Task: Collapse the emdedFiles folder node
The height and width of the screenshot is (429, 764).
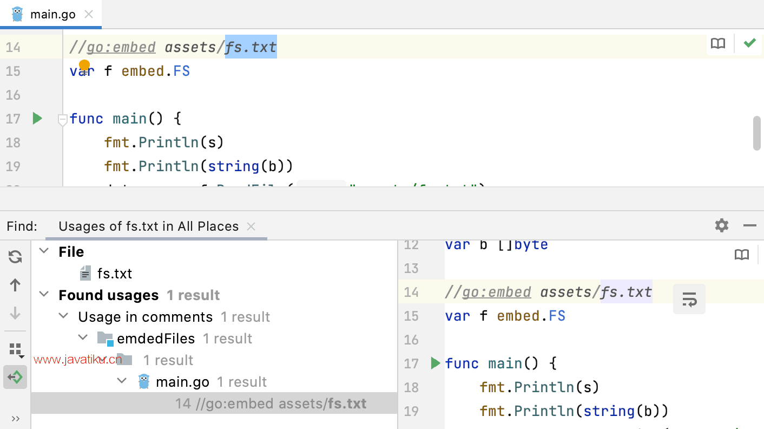Action: 83,338
